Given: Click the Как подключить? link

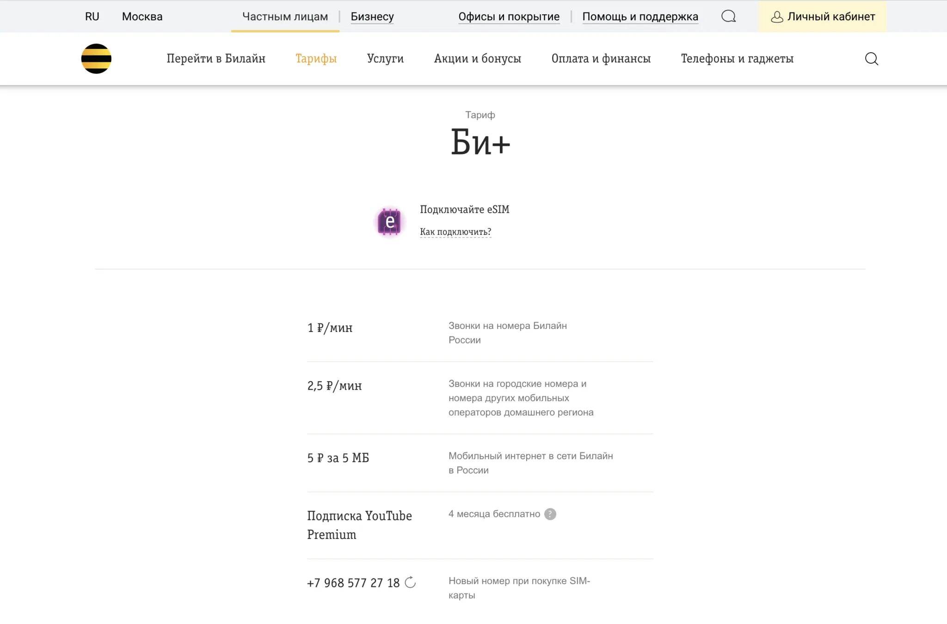Looking at the screenshot, I should 455,232.
